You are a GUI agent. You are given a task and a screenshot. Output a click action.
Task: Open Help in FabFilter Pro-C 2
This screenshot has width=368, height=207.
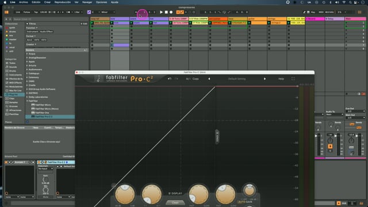281,79
